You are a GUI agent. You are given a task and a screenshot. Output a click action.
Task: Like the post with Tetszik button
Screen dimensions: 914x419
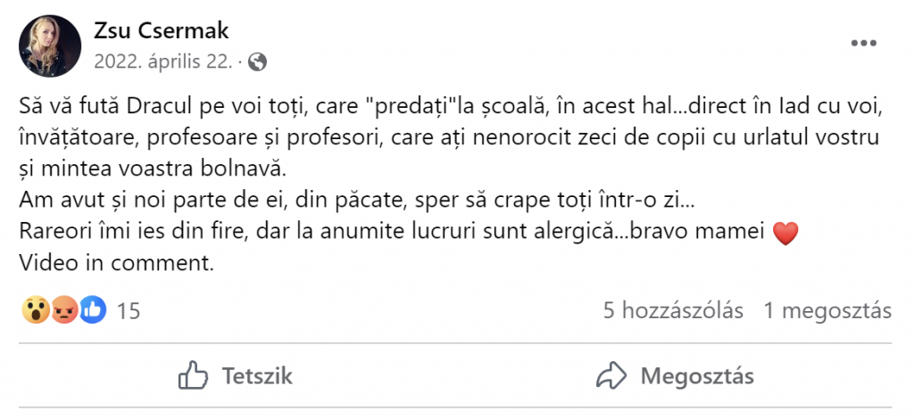pyautogui.click(x=235, y=376)
